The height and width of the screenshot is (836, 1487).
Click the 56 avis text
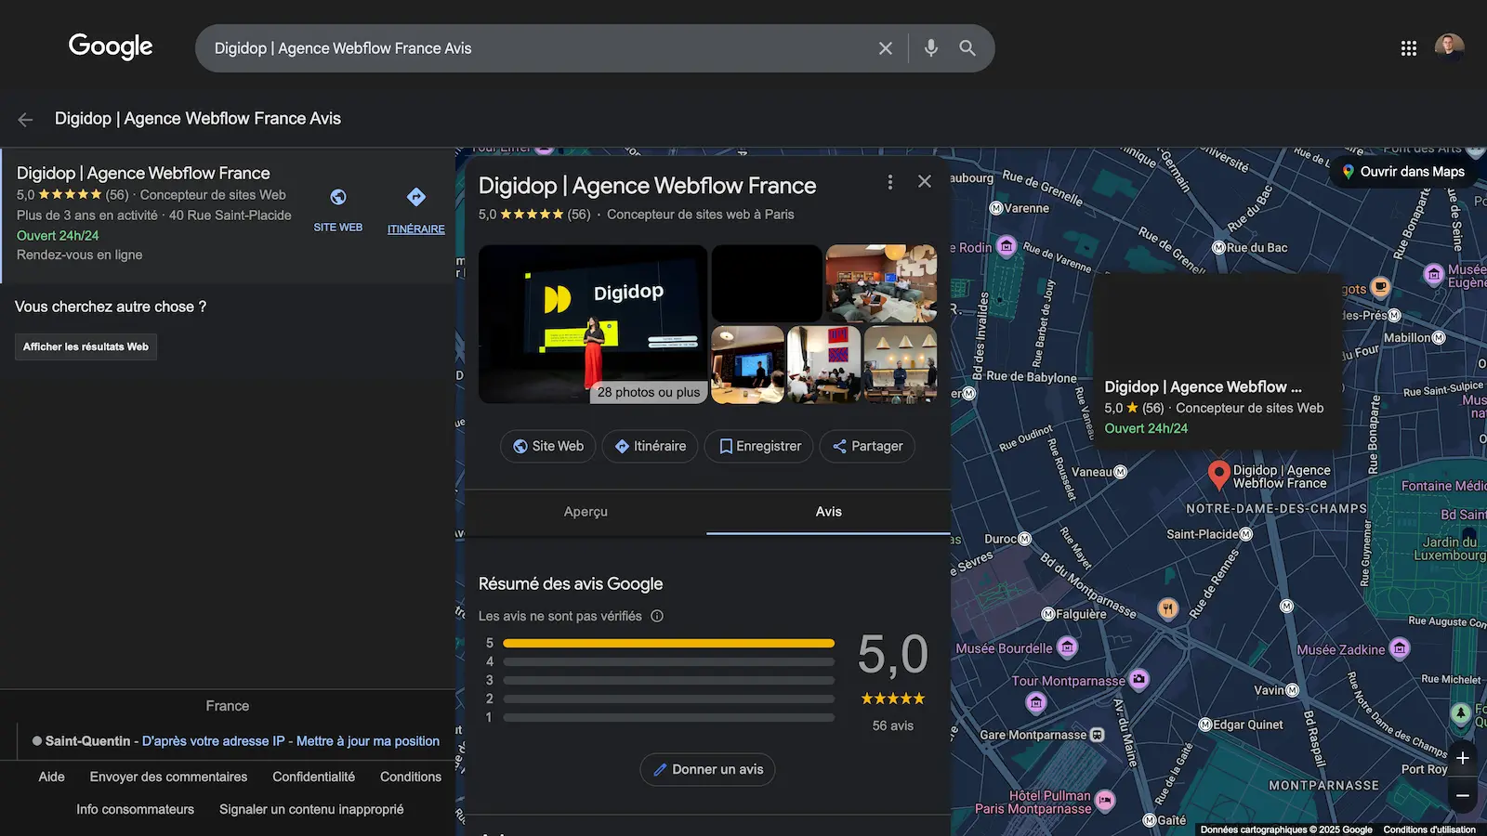893,725
